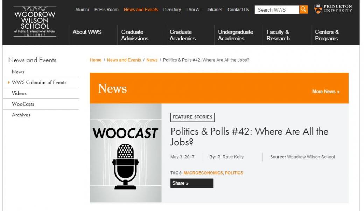Expand the I Am A... dropdown
This screenshot has width=364, height=211.
pyautogui.click(x=194, y=10)
